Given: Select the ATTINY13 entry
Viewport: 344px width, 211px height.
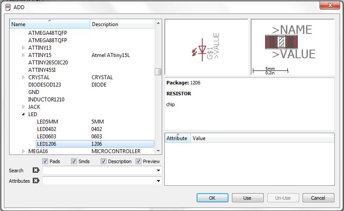Looking at the screenshot, I should point(40,47).
